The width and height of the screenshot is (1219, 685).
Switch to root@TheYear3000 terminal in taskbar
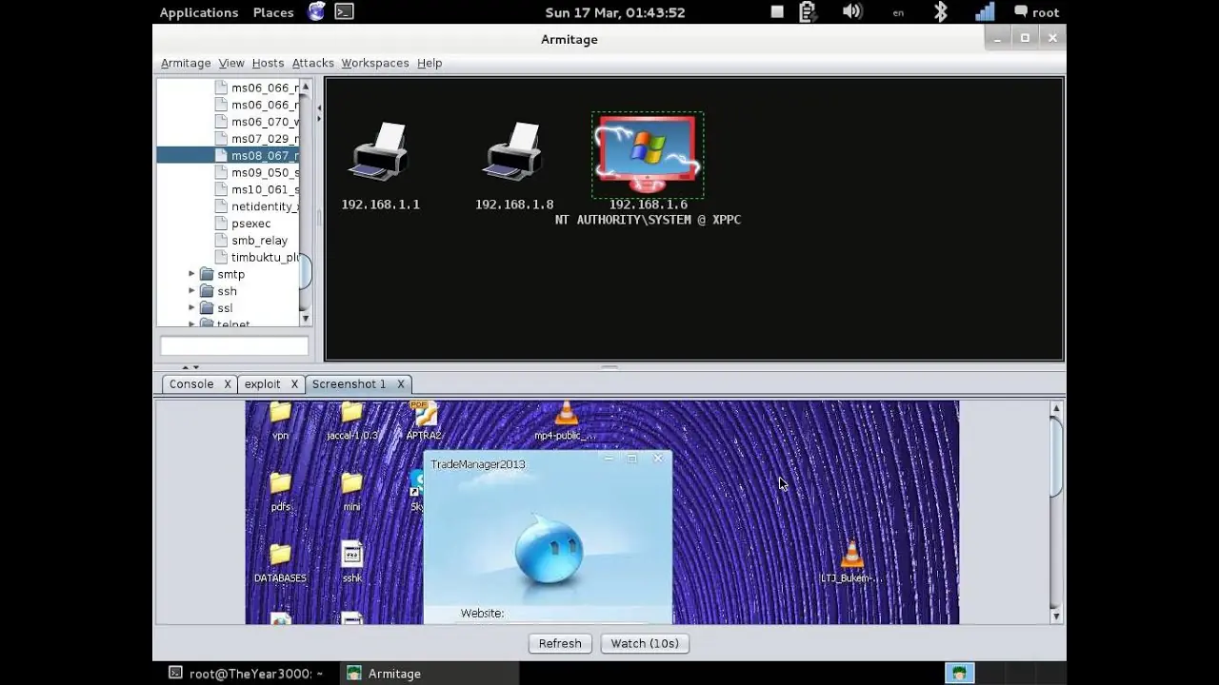click(x=246, y=673)
